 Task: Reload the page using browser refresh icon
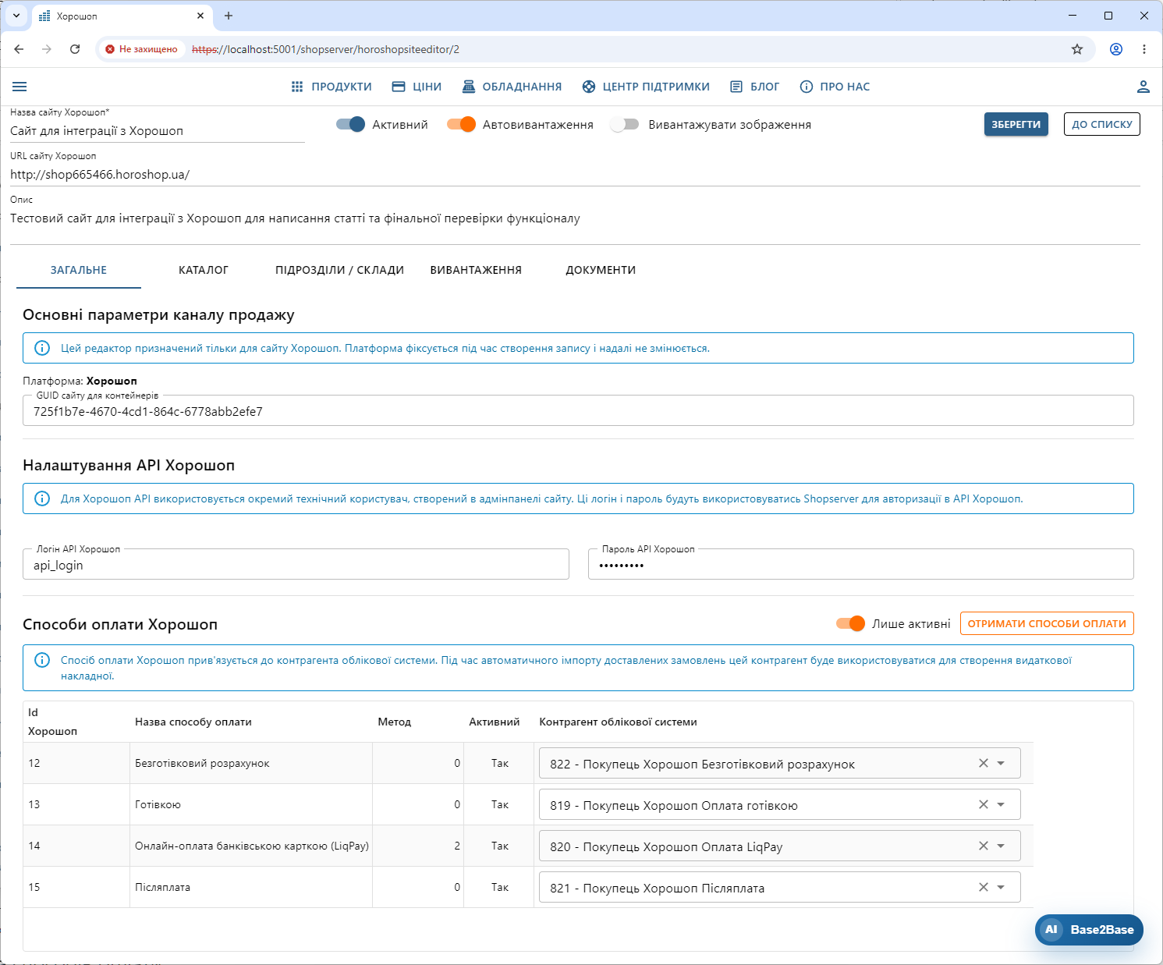click(75, 49)
